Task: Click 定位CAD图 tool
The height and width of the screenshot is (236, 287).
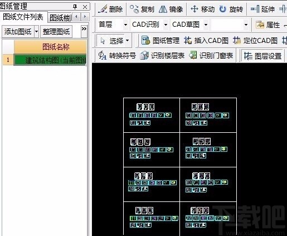Action: [255, 40]
